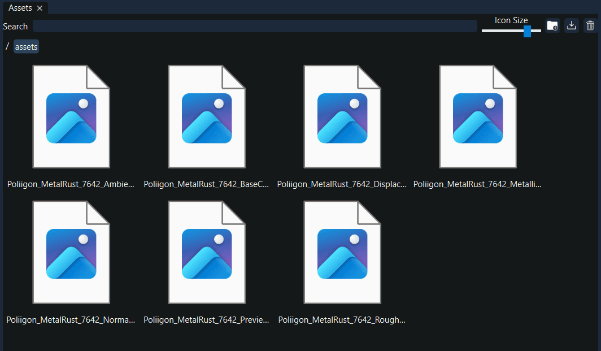Click the Icon Size slider handle
601x351 pixels.
pos(526,32)
